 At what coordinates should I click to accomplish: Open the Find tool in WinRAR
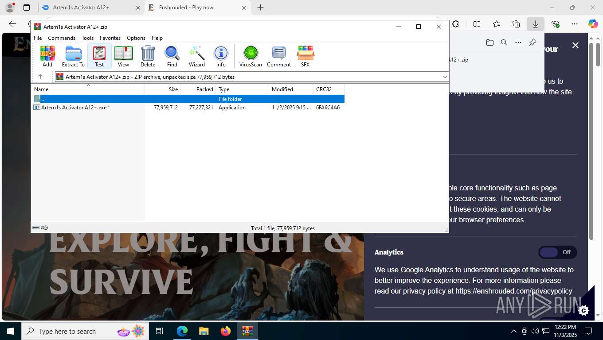(x=172, y=56)
